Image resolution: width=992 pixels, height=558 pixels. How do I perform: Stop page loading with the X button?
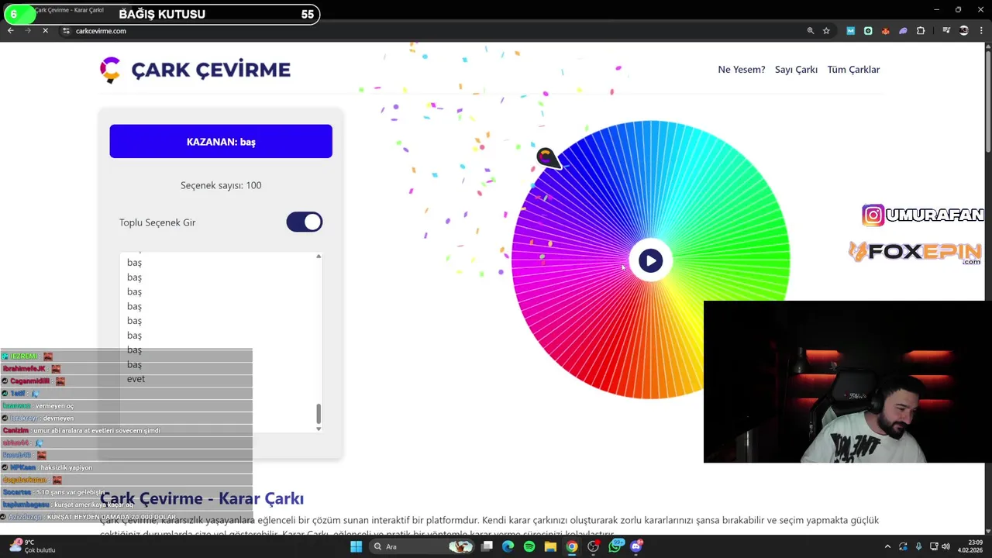pyautogui.click(x=45, y=31)
